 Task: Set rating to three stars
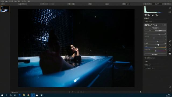coord(80,92)
